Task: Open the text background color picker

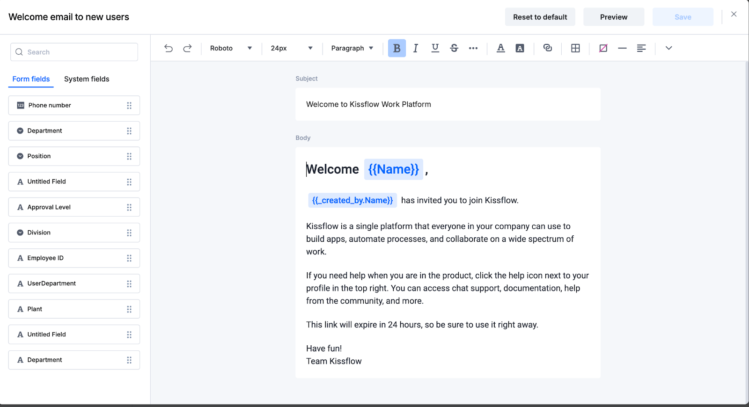Action: (x=520, y=48)
